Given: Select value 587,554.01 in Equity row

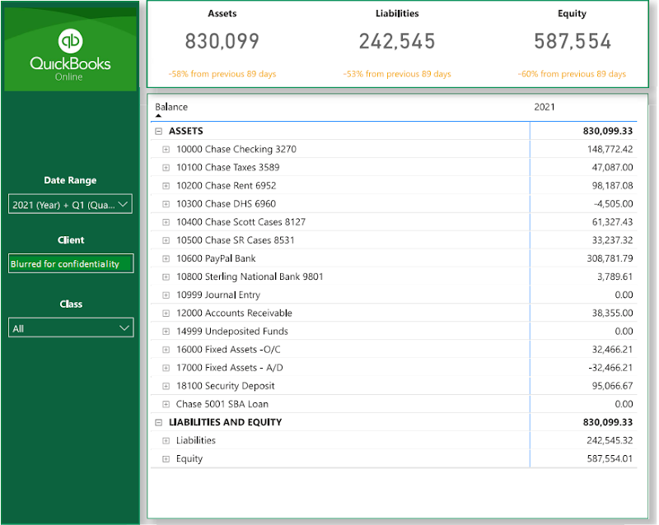Looking at the screenshot, I should pyautogui.click(x=610, y=458).
